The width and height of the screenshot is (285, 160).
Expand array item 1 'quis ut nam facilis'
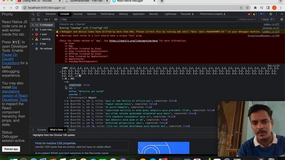click(x=65, y=101)
